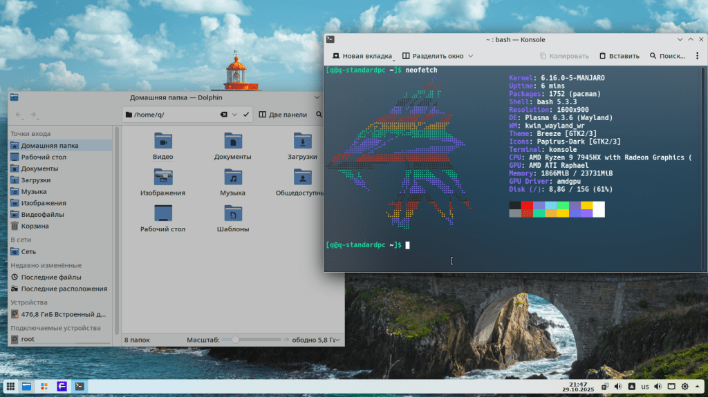Select Последние файлы in sidebar

[x=50, y=277]
